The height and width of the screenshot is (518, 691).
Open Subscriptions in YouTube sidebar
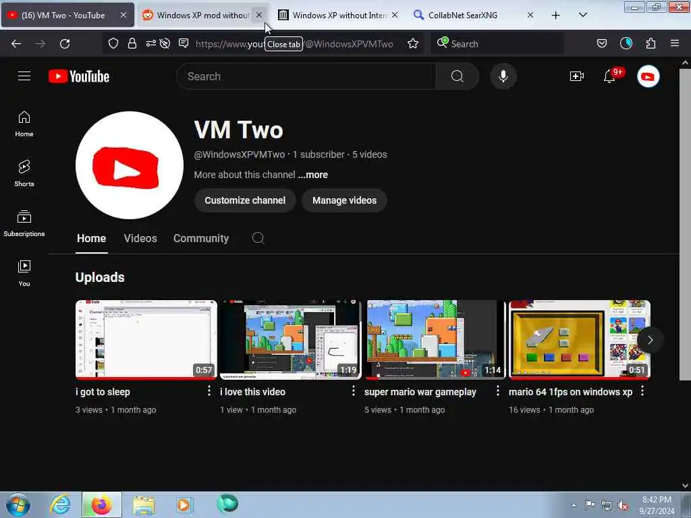coord(24,224)
